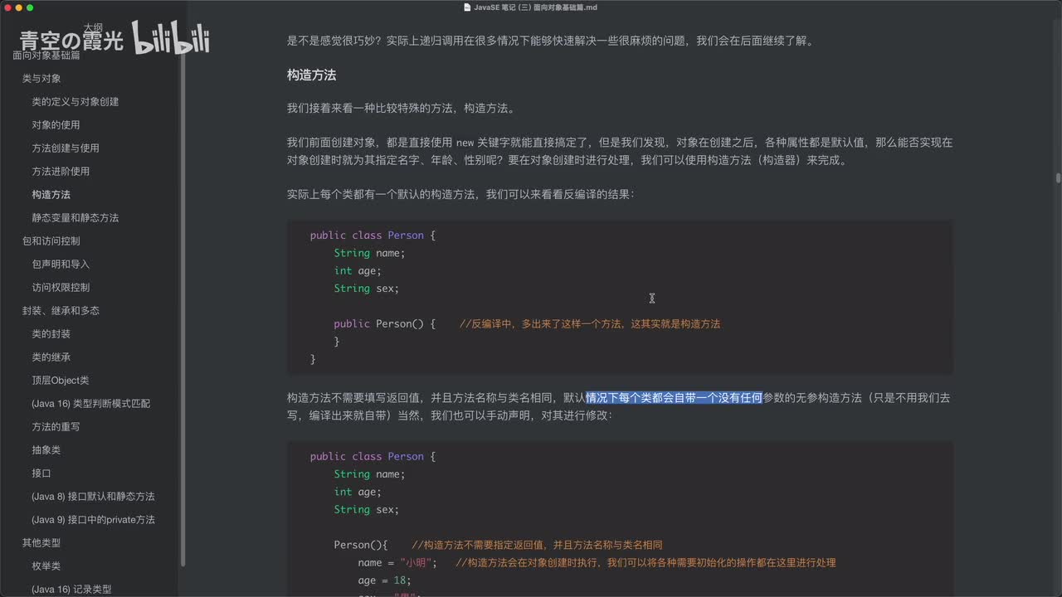Click the comment //反编译中，多出来了这样一个方法
This screenshot has height=597, width=1062.
[x=590, y=324]
